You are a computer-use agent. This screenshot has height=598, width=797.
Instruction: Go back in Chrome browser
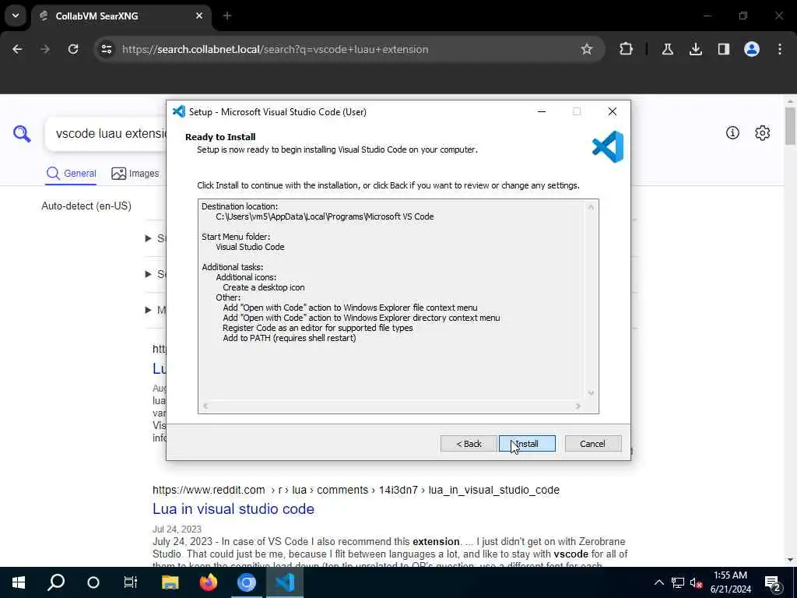click(x=17, y=49)
